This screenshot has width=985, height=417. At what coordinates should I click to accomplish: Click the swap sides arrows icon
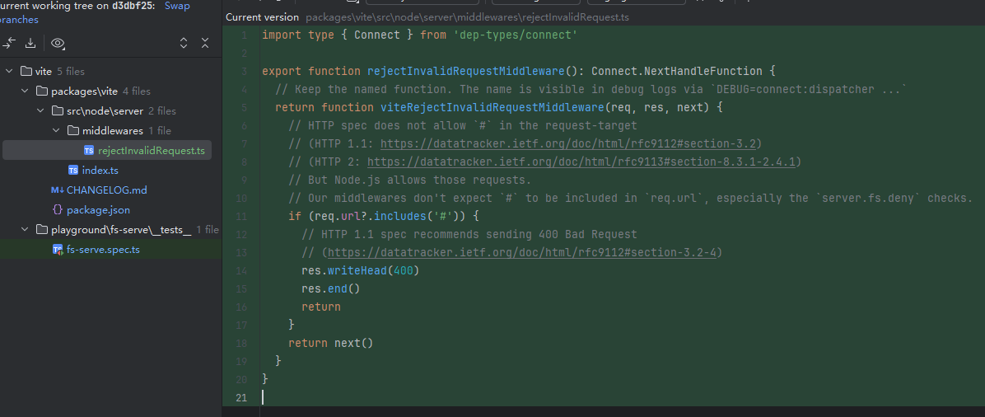(10, 43)
